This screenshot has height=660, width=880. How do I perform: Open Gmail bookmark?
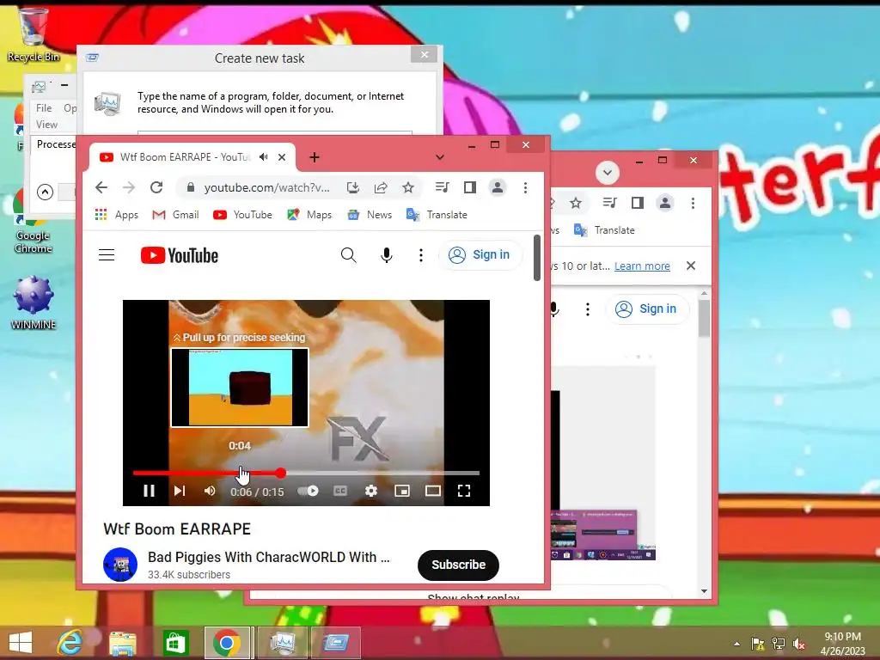[175, 215]
